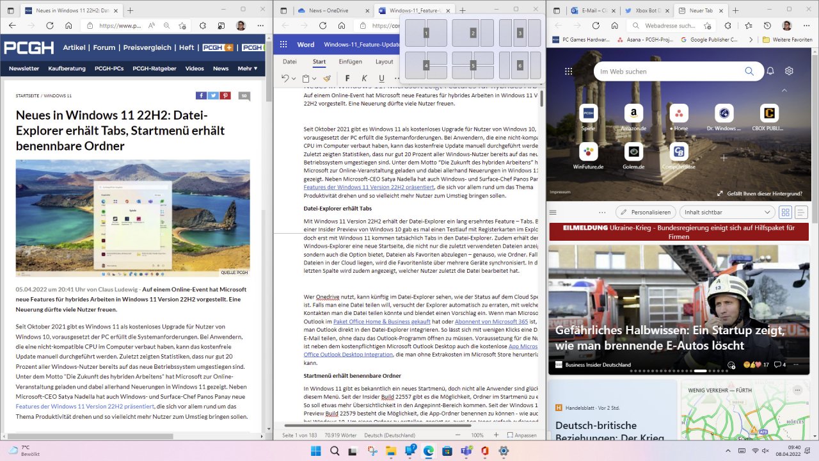Expand the undo dropdown arrow in Word
819x461 pixels.
(x=294, y=79)
